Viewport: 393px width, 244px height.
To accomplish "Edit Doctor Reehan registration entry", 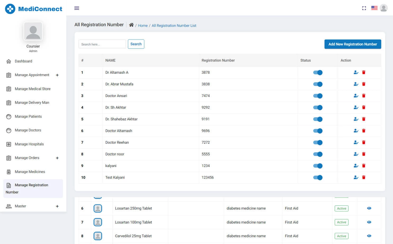I will (356, 142).
